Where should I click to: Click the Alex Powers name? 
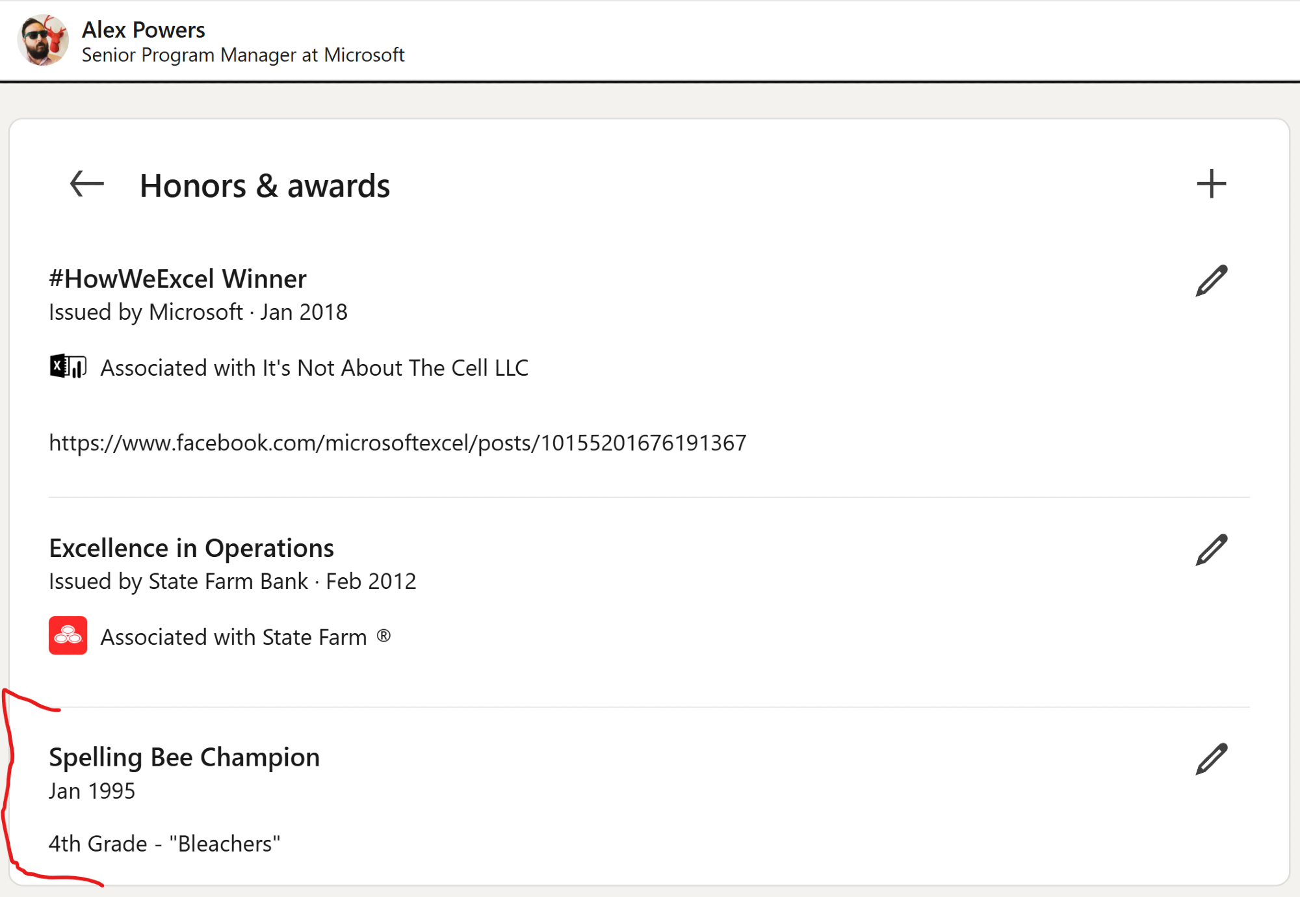(143, 29)
